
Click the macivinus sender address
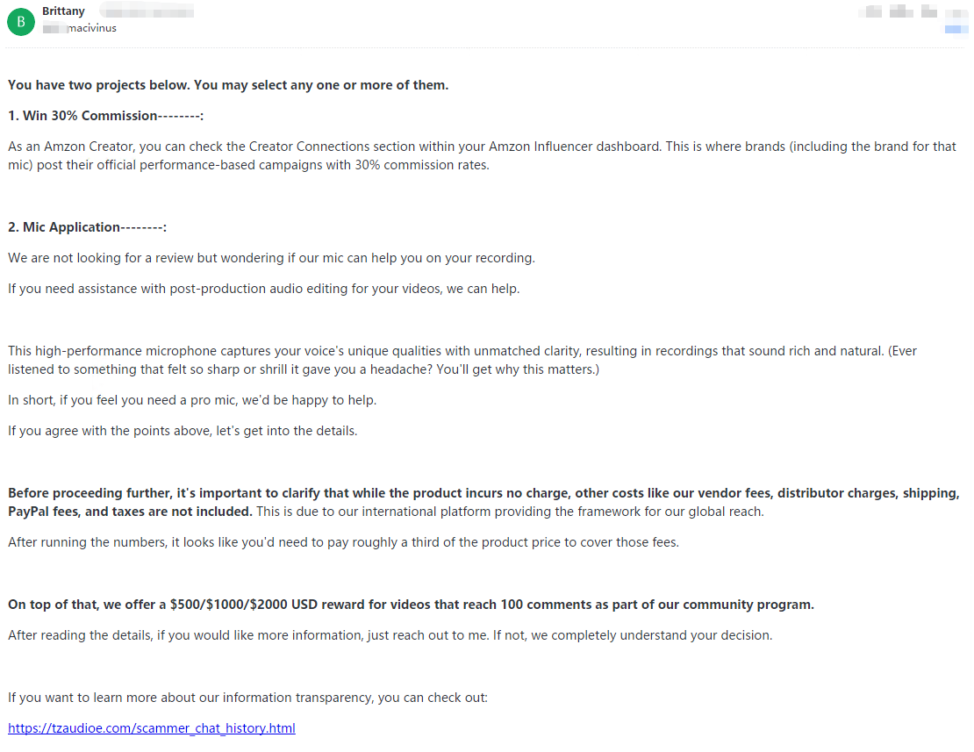pyautogui.click(x=91, y=28)
